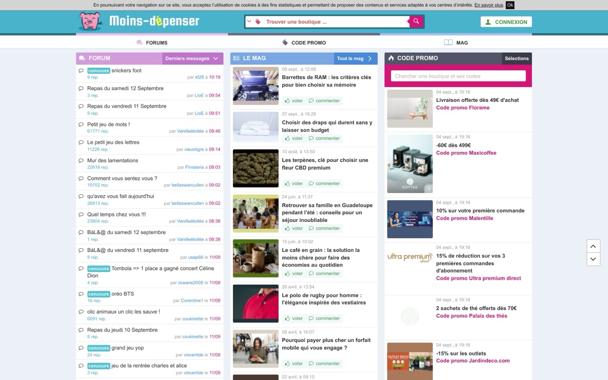The height and width of the screenshot is (380, 608).
Task: Click concours tag on grand jeu yop
Action: point(98,348)
